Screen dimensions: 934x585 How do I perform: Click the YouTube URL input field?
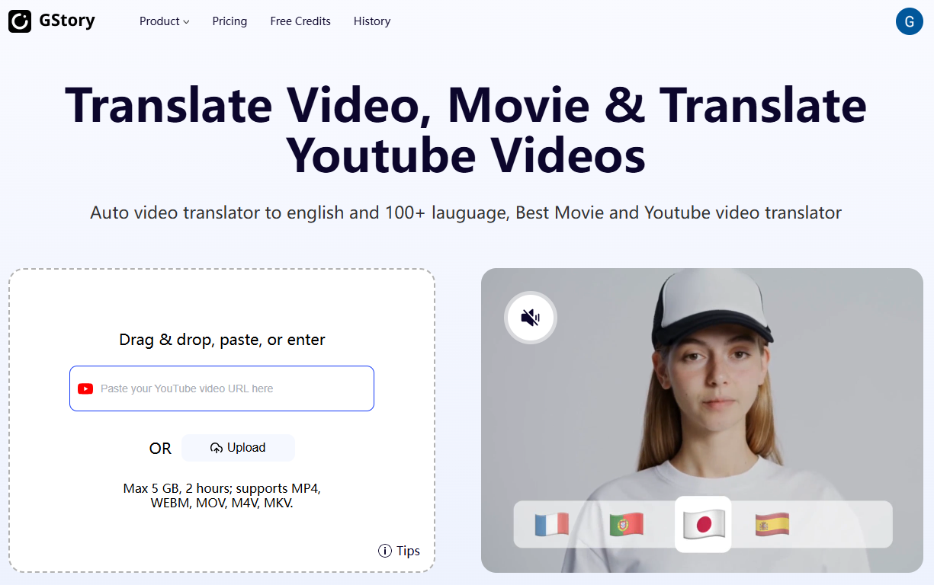tap(221, 388)
